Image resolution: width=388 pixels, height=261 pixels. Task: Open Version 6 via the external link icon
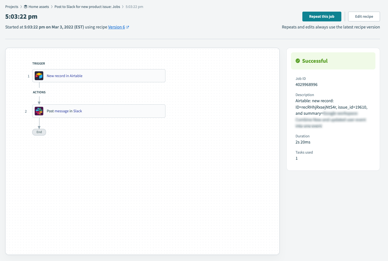pyautogui.click(x=127, y=27)
